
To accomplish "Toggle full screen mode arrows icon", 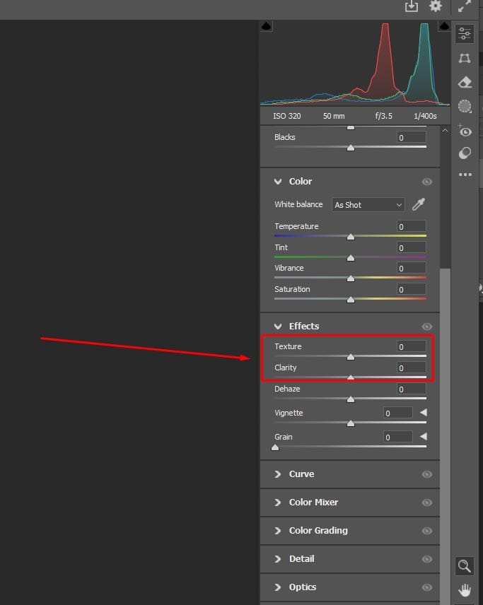I will pos(465,6).
